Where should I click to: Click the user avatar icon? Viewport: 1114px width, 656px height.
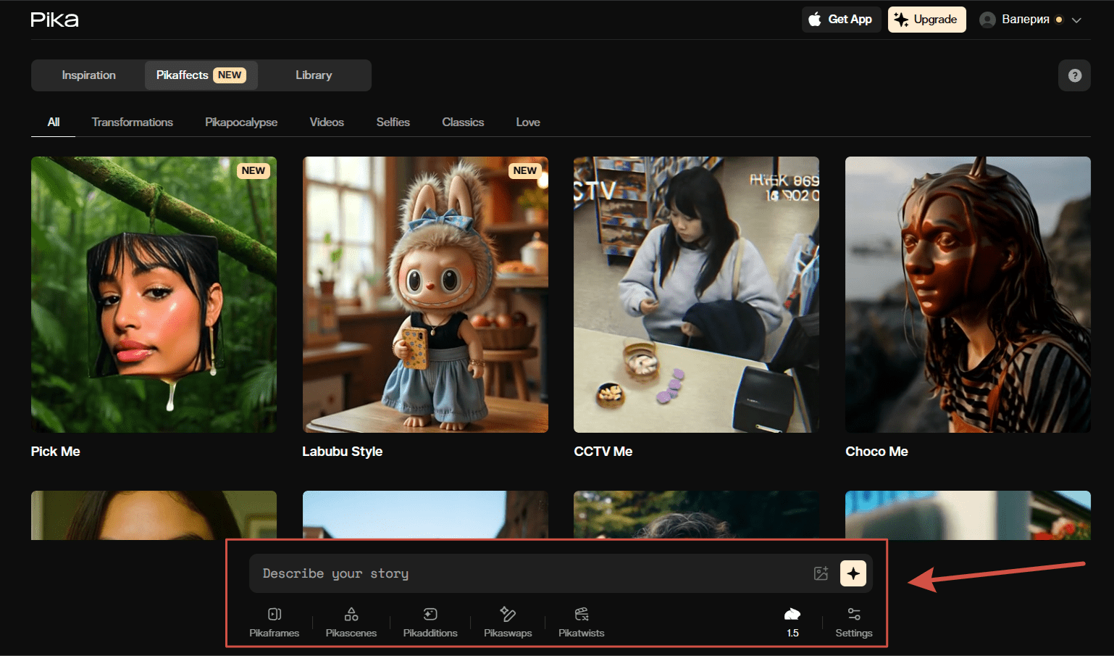pos(987,20)
